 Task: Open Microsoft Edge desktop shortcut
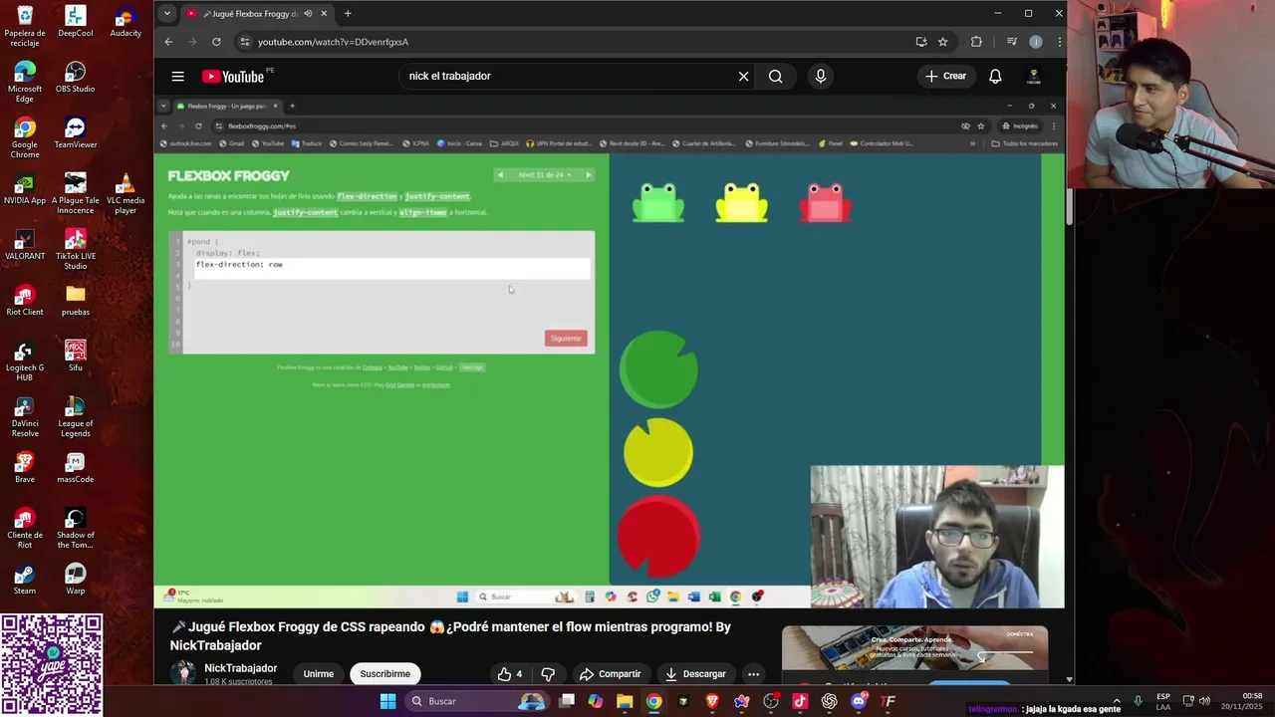point(25,82)
